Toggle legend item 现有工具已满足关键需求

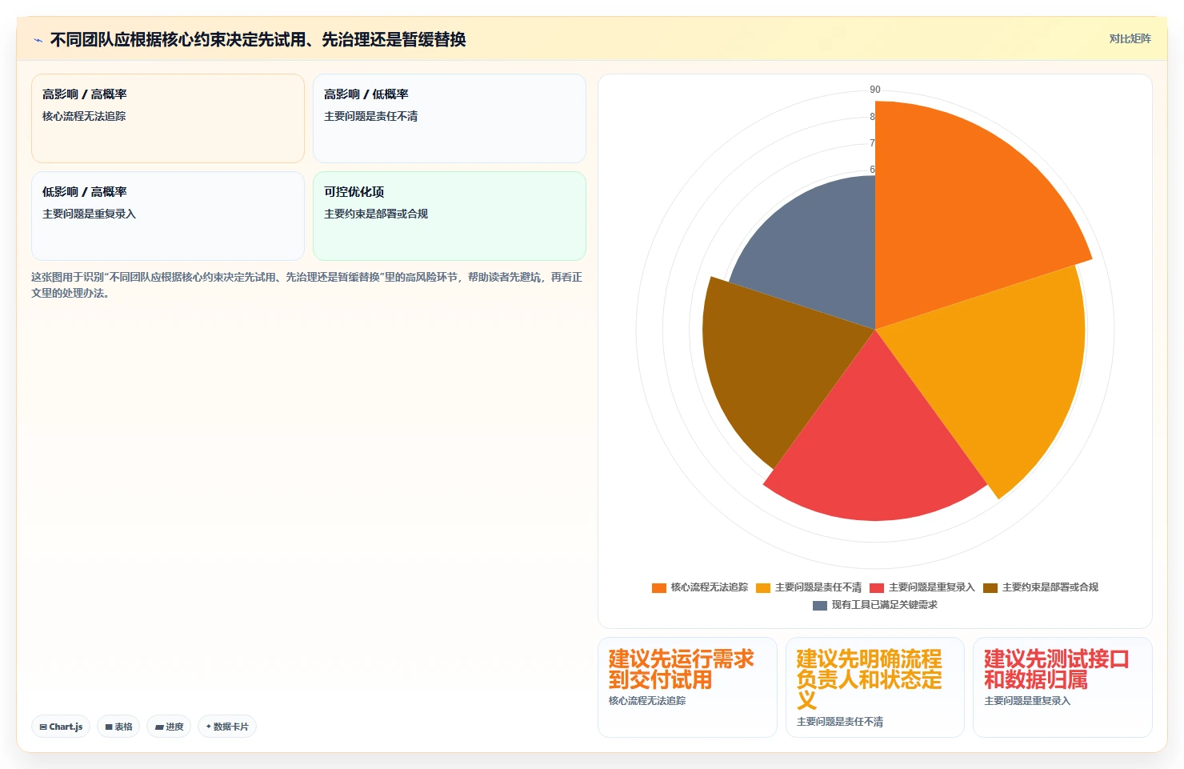[875, 605]
